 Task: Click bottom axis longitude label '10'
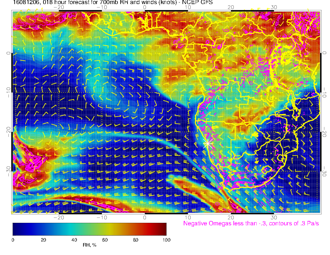point(188,217)
